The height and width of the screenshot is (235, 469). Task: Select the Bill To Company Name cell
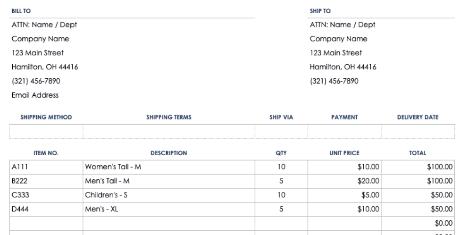[x=40, y=39]
